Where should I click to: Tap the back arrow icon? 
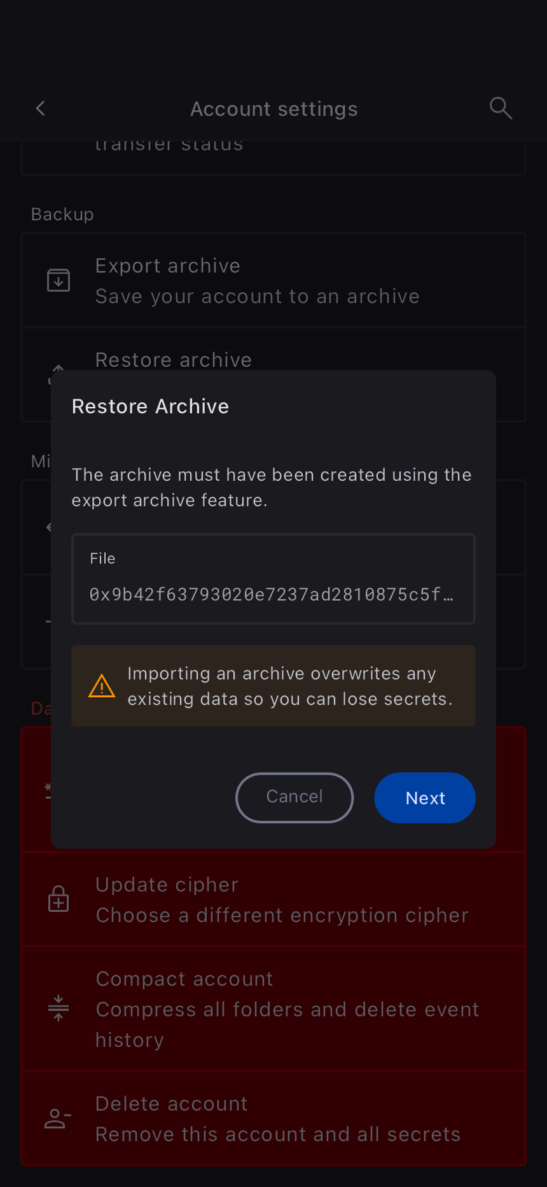click(41, 109)
